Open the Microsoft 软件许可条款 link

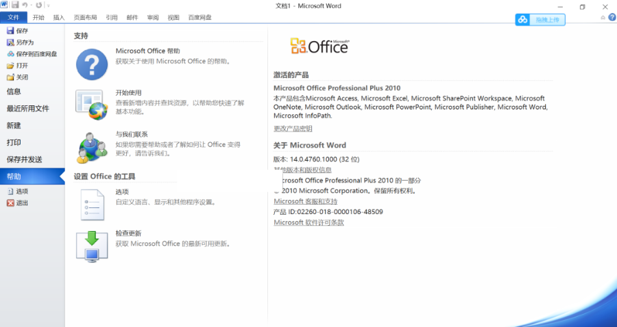click(309, 222)
